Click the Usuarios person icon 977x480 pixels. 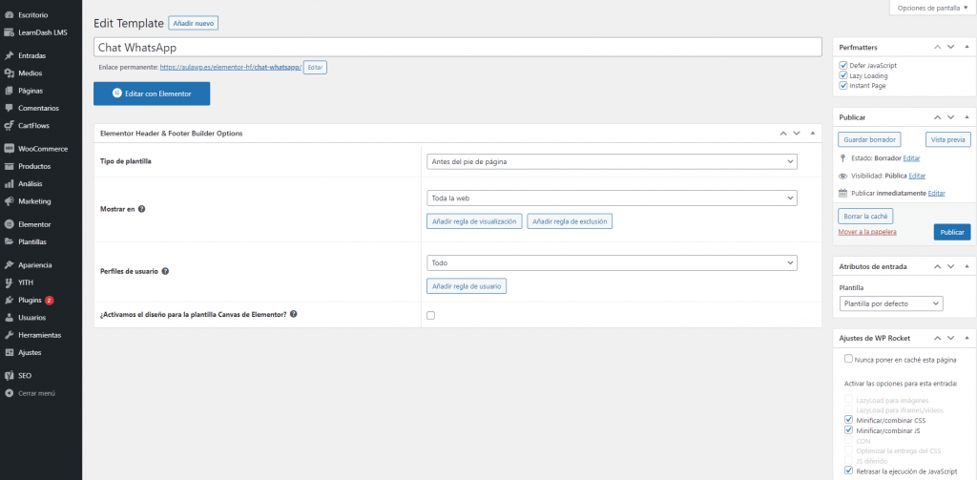9,318
